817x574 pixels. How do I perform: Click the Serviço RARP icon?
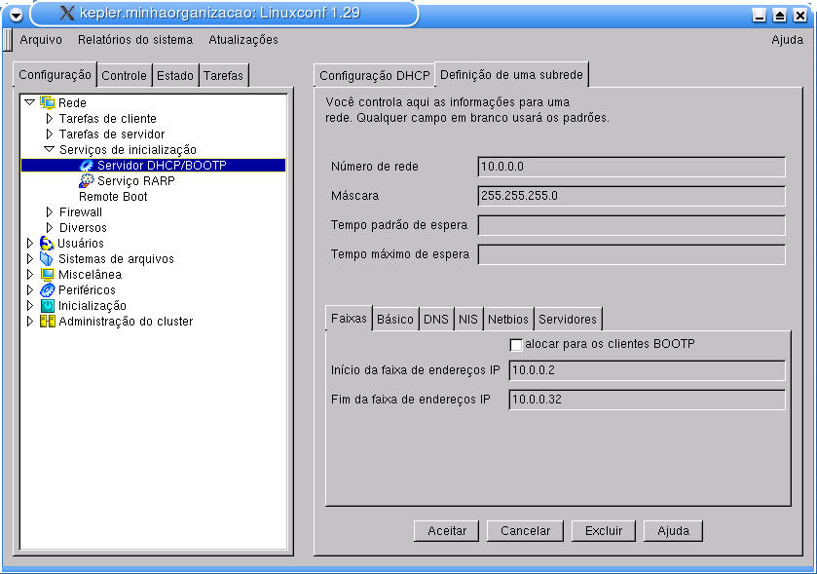(x=87, y=181)
